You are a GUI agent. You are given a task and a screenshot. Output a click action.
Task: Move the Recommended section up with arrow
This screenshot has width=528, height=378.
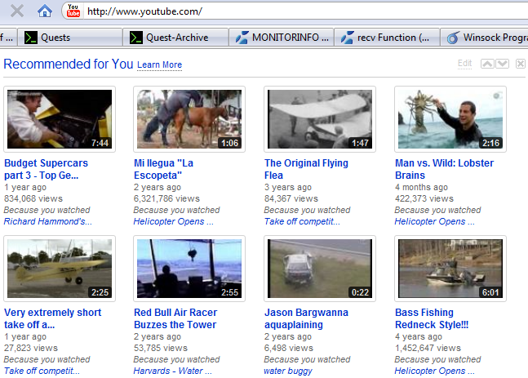point(487,64)
